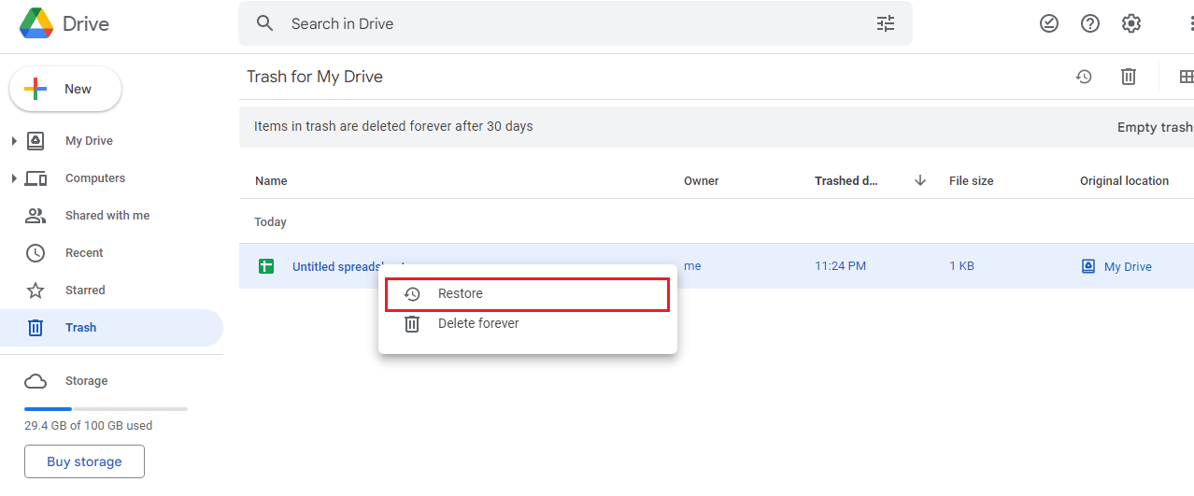The width and height of the screenshot is (1194, 496).
Task: Click '29.4 GB of 100 GB used' text
Action: (88, 426)
